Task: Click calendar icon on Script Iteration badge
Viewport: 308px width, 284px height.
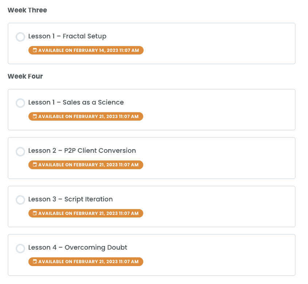Action: click(x=35, y=213)
